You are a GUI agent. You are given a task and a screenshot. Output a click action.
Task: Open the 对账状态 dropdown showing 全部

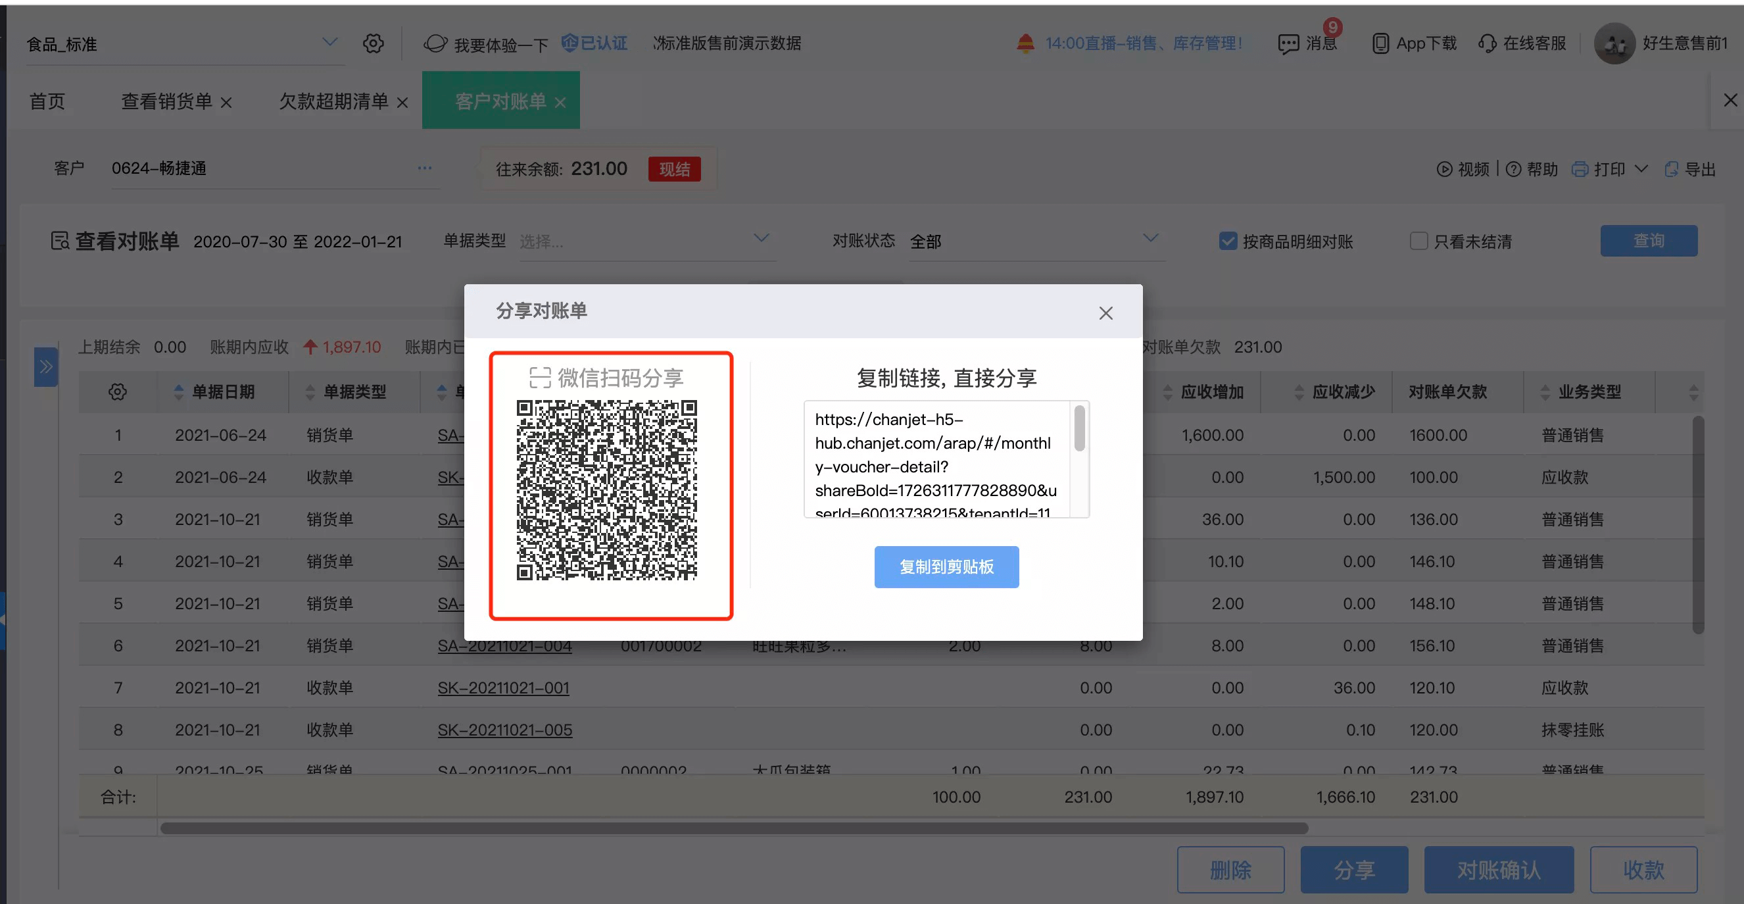point(1036,241)
